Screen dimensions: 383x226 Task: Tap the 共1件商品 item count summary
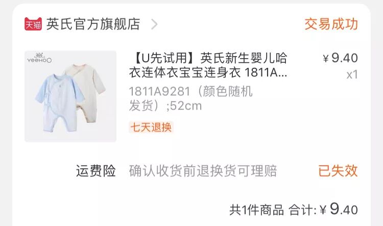256,210
